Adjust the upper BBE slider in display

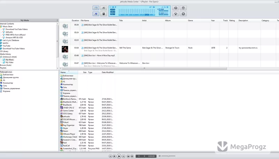point(164,11)
